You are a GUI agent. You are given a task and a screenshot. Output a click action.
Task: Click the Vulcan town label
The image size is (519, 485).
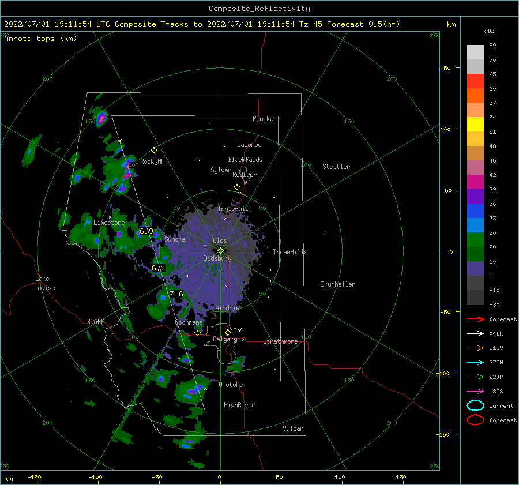point(293,428)
